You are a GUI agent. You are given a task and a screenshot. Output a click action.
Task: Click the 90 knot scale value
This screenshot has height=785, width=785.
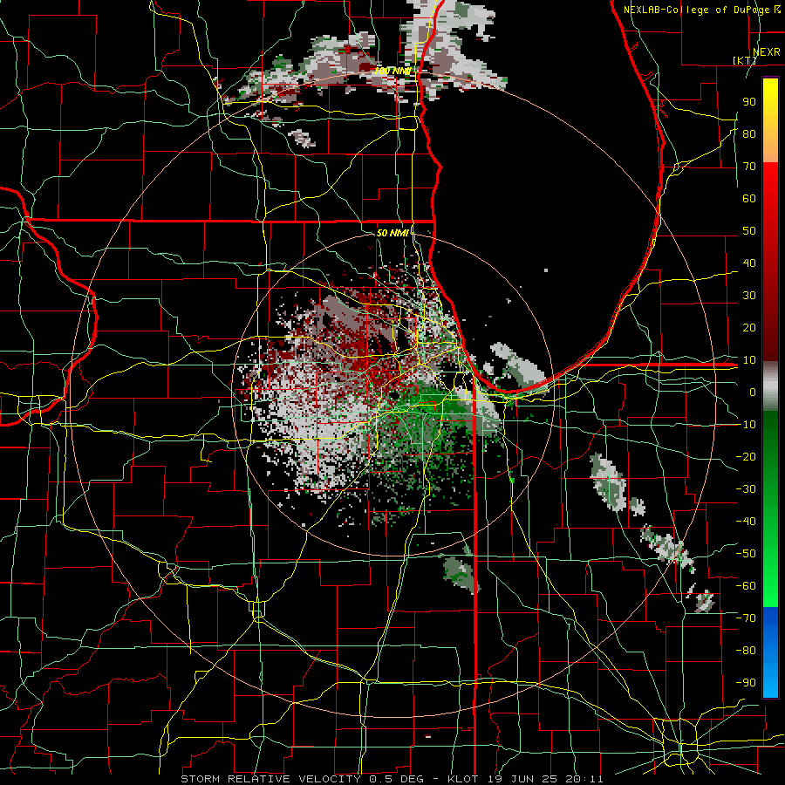(749, 102)
